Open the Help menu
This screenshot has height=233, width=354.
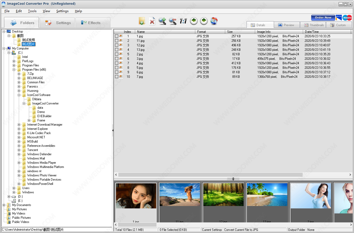pos(78,11)
